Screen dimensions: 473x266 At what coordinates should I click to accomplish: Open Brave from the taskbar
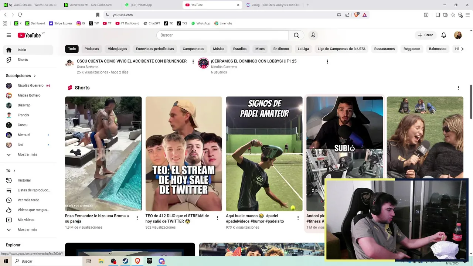point(137,261)
